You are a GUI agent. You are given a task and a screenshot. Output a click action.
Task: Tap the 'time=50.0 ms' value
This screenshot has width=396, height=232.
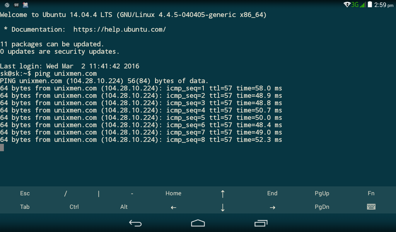coord(259,118)
